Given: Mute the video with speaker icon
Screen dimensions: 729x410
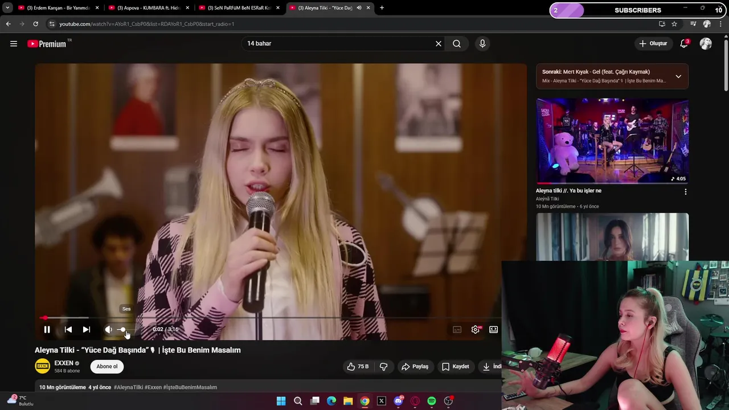Looking at the screenshot, I should pyautogui.click(x=108, y=330).
